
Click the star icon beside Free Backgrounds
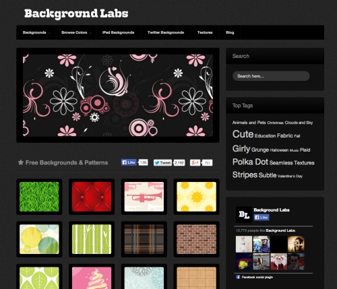(x=21, y=162)
